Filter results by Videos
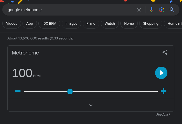The width and height of the screenshot is (182, 124). coord(12,24)
